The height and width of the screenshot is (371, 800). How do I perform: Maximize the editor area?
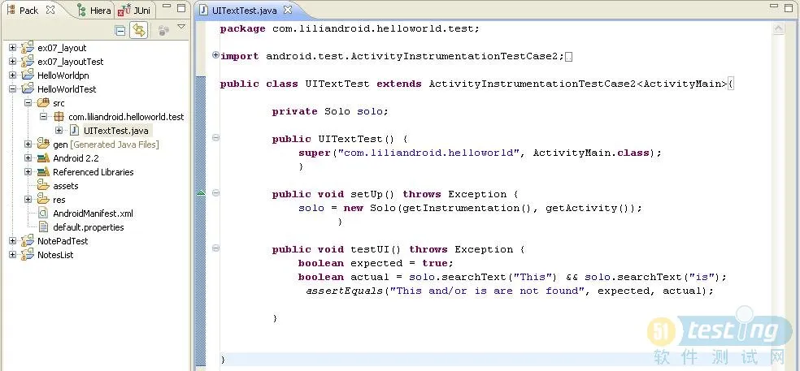point(789,7)
